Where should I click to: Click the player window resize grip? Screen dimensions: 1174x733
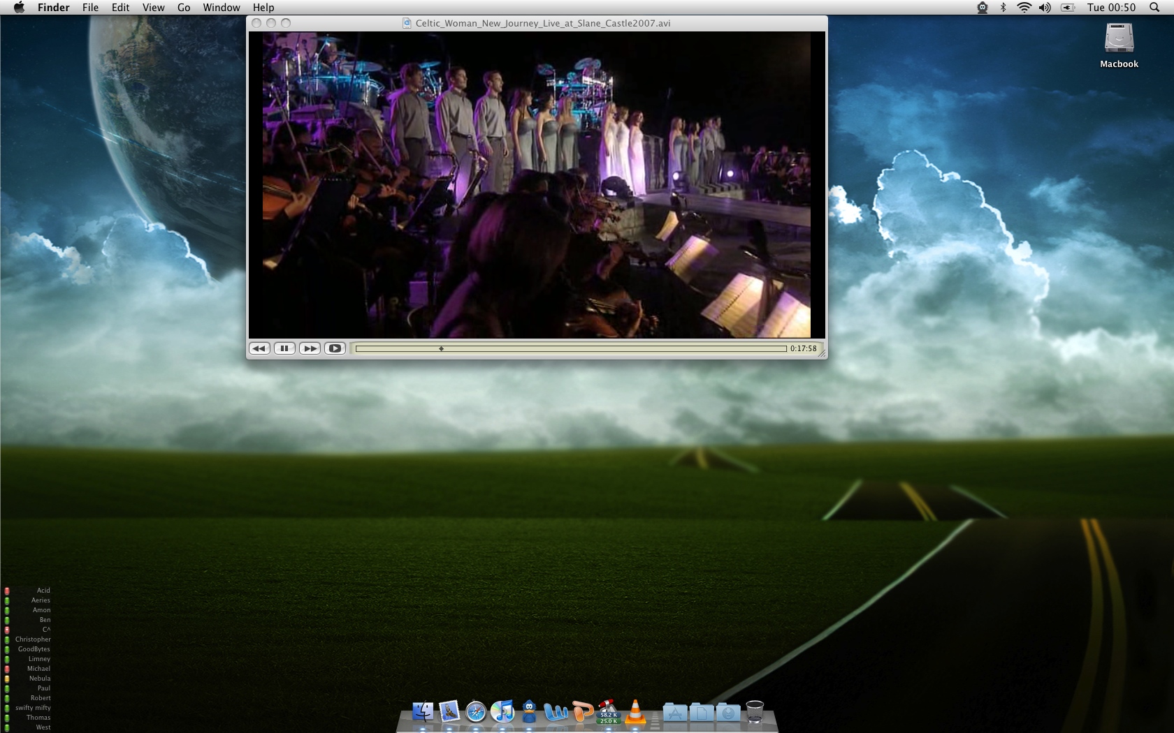[822, 353]
